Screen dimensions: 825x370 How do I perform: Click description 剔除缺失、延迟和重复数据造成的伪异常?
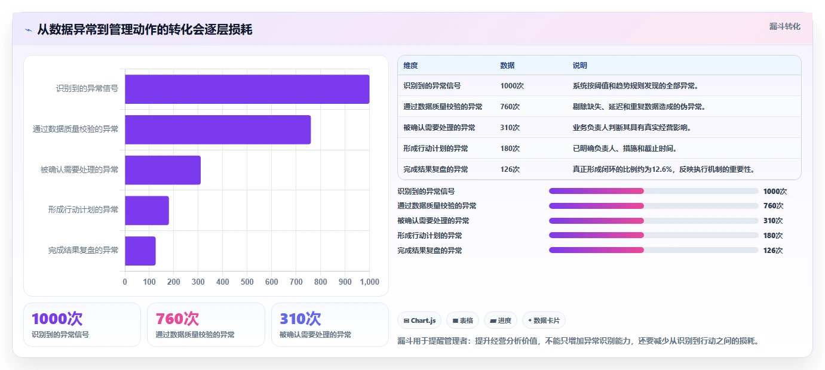(x=639, y=107)
